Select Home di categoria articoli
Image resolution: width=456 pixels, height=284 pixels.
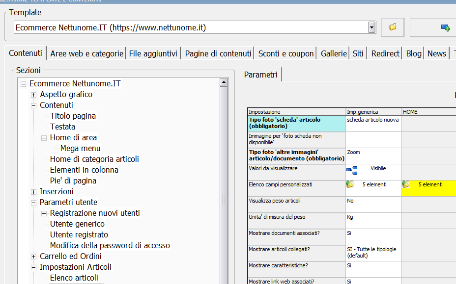[x=94, y=159]
